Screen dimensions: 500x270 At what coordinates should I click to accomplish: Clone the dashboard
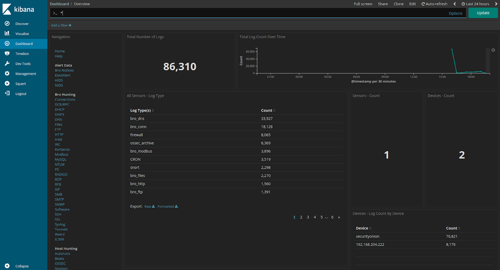pyautogui.click(x=398, y=4)
